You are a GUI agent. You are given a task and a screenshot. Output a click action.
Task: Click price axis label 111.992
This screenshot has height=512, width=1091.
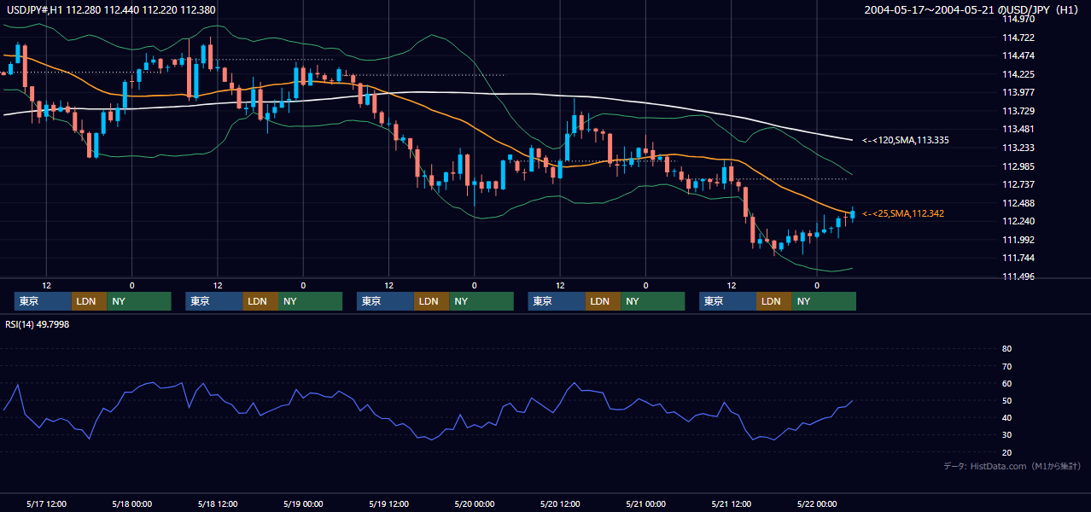pos(1018,240)
